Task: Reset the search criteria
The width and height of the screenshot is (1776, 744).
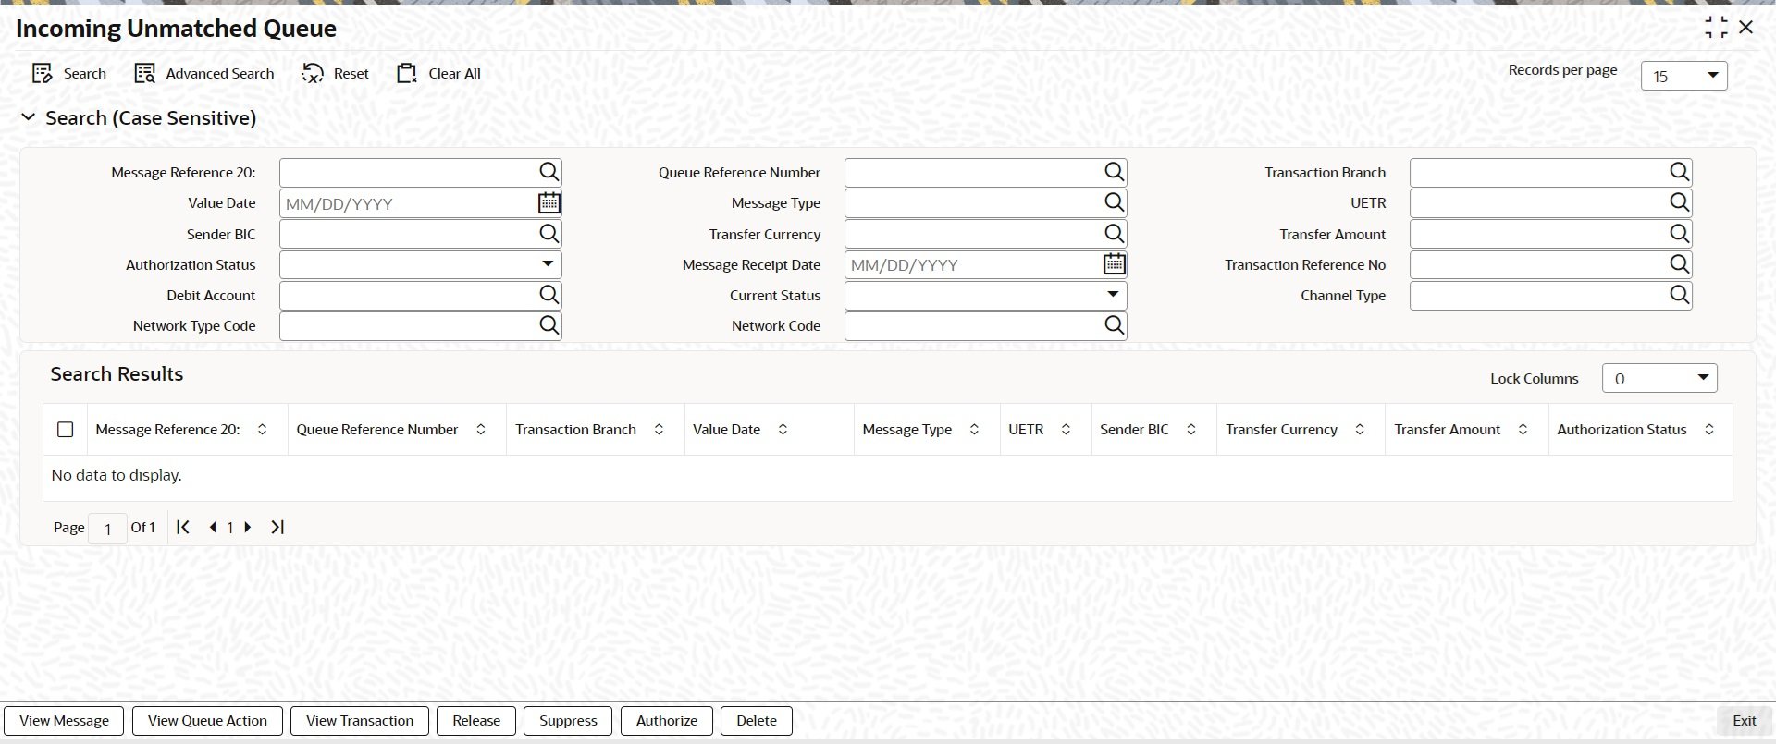Action: pos(336,74)
